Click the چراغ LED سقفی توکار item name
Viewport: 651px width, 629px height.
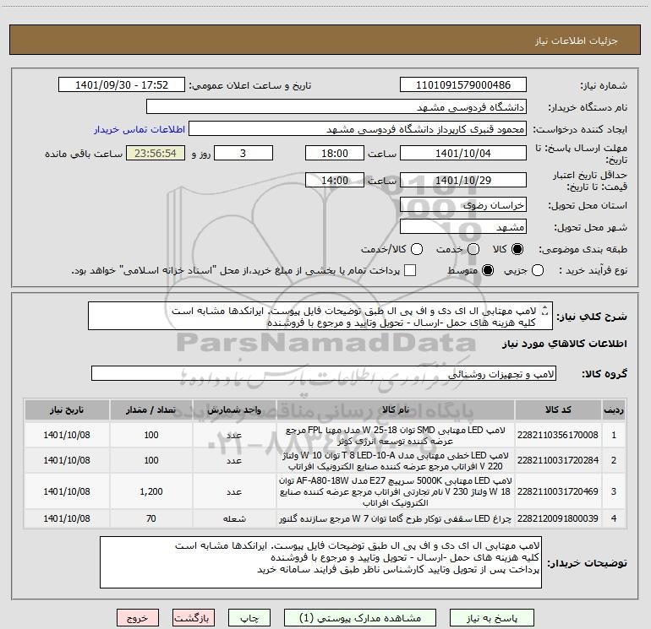pyautogui.click(x=396, y=518)
